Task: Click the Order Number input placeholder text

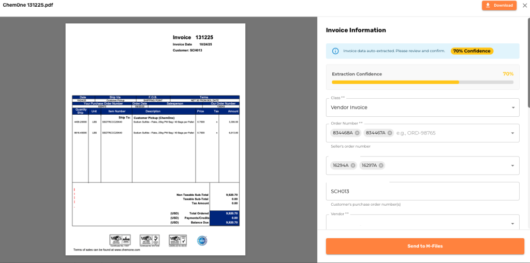Action: coord(417,133)
